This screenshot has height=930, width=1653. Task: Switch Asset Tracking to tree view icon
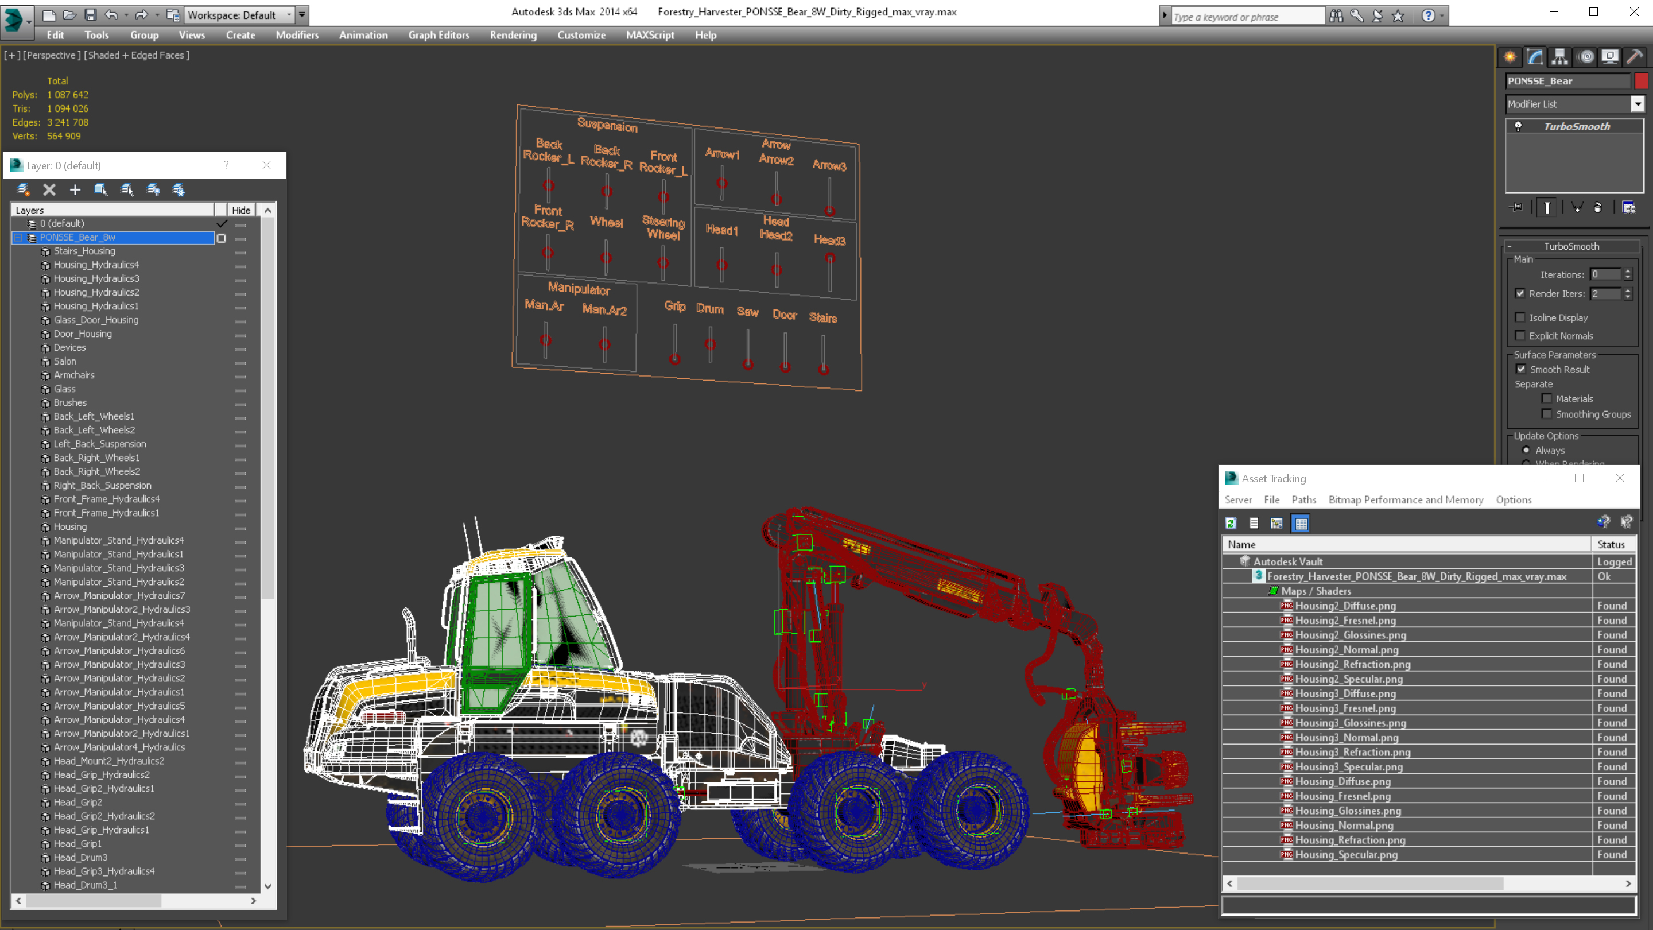pos(1277,523)
